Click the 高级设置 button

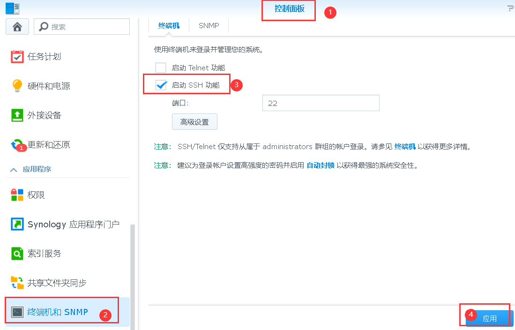(194, 121)
